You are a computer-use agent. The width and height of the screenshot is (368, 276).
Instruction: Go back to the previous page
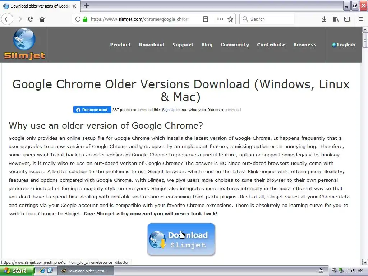7,19
